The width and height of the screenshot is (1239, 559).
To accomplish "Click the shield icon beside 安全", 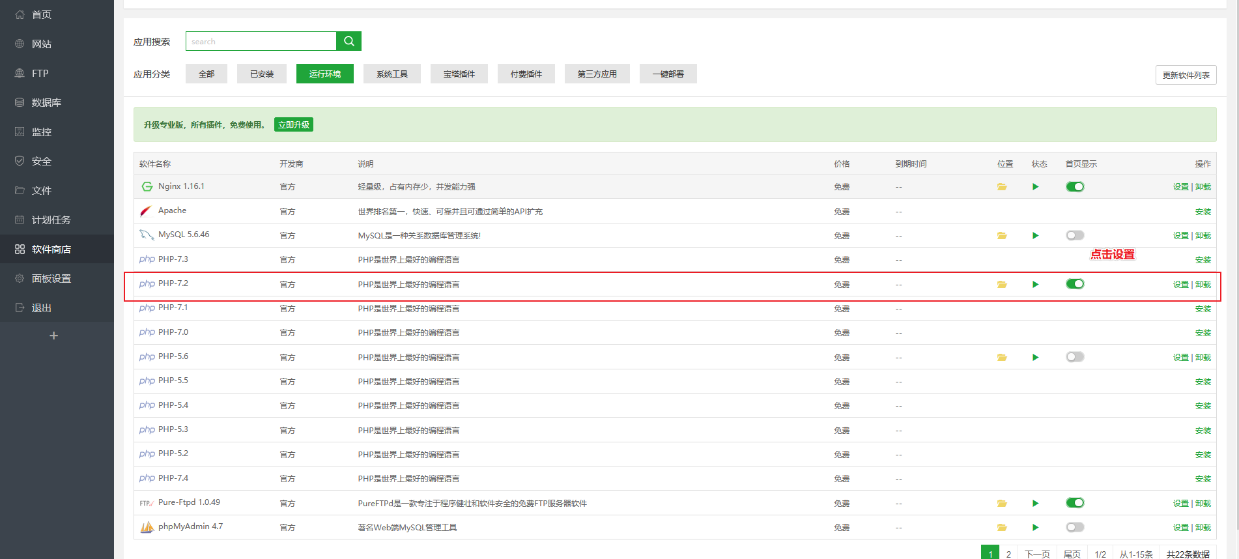I will [x=20, y=161].
